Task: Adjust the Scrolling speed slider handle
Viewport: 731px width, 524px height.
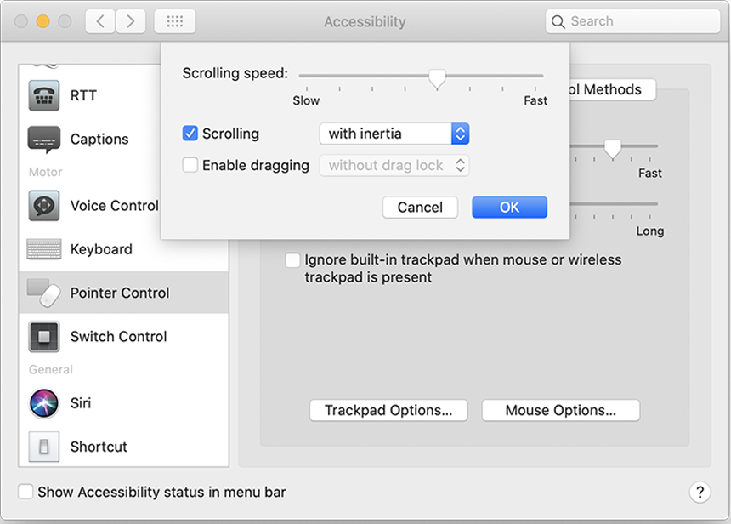Action: 438,78
